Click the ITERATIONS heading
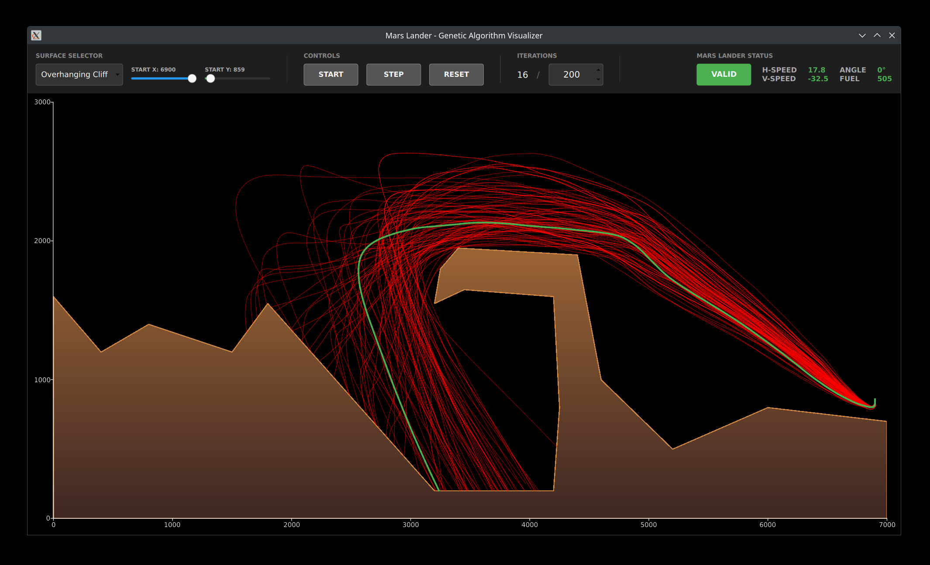 point(537,56)
